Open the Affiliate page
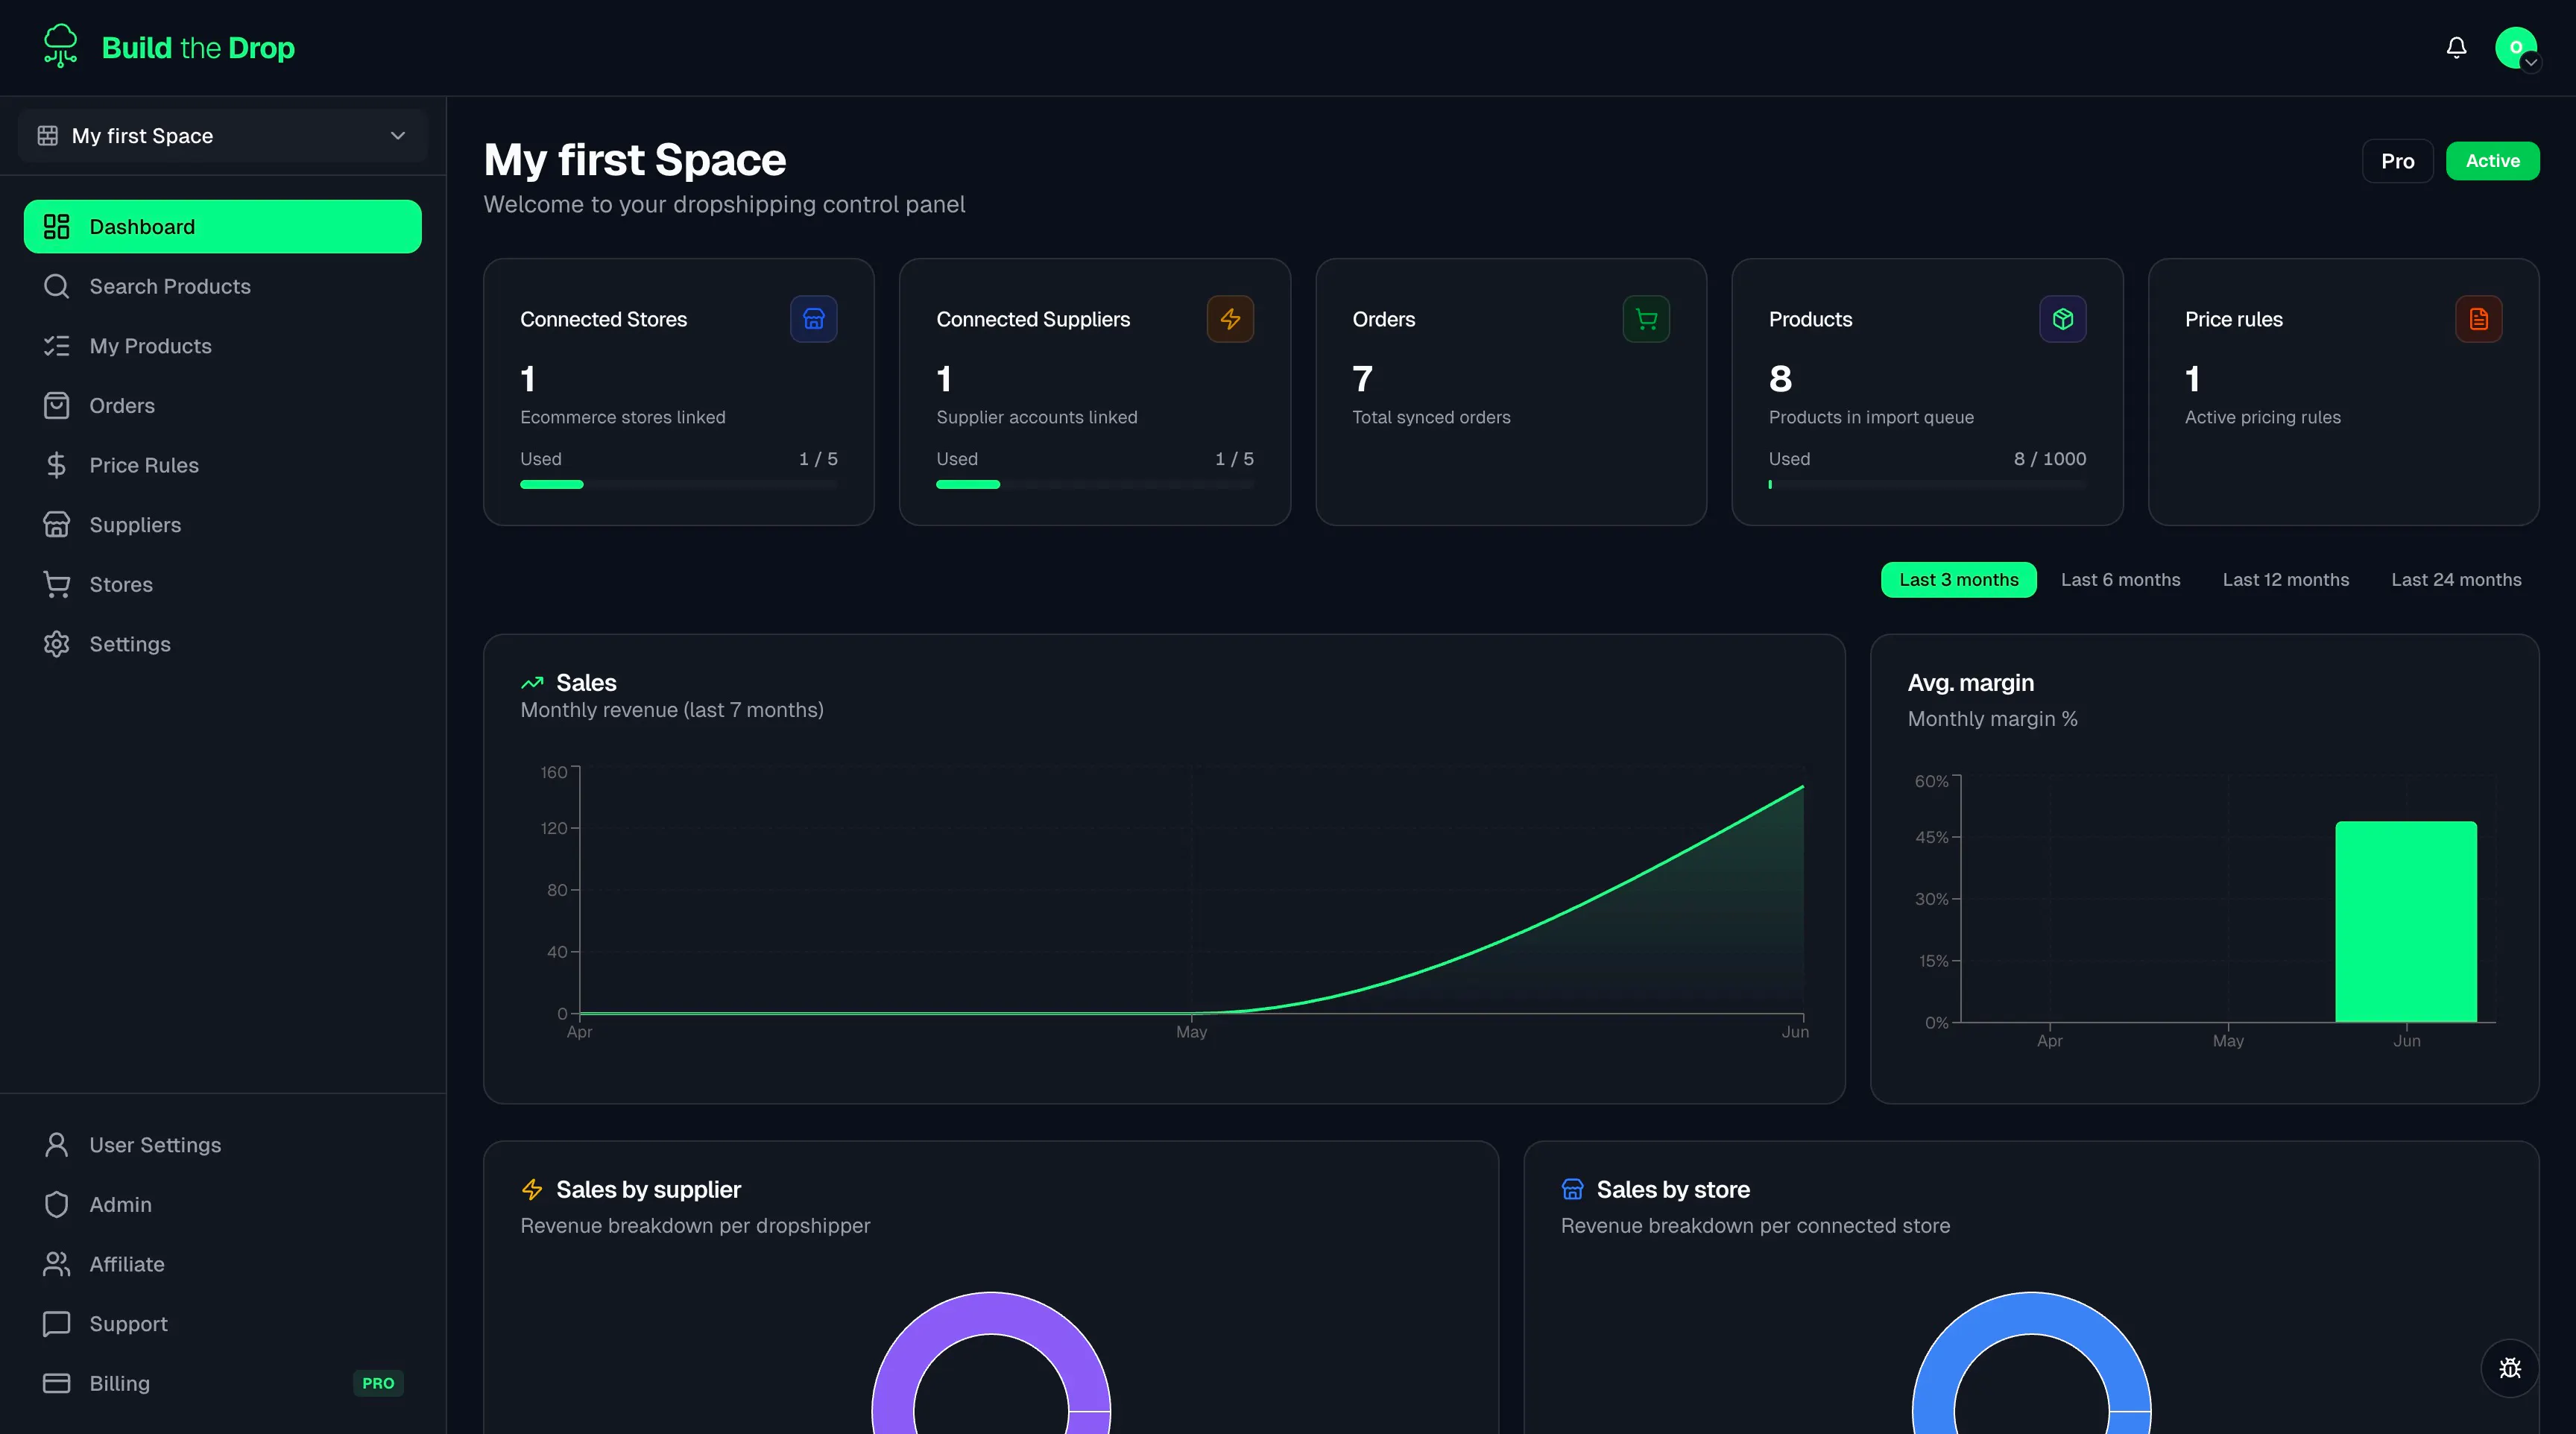 [223, 1264]
